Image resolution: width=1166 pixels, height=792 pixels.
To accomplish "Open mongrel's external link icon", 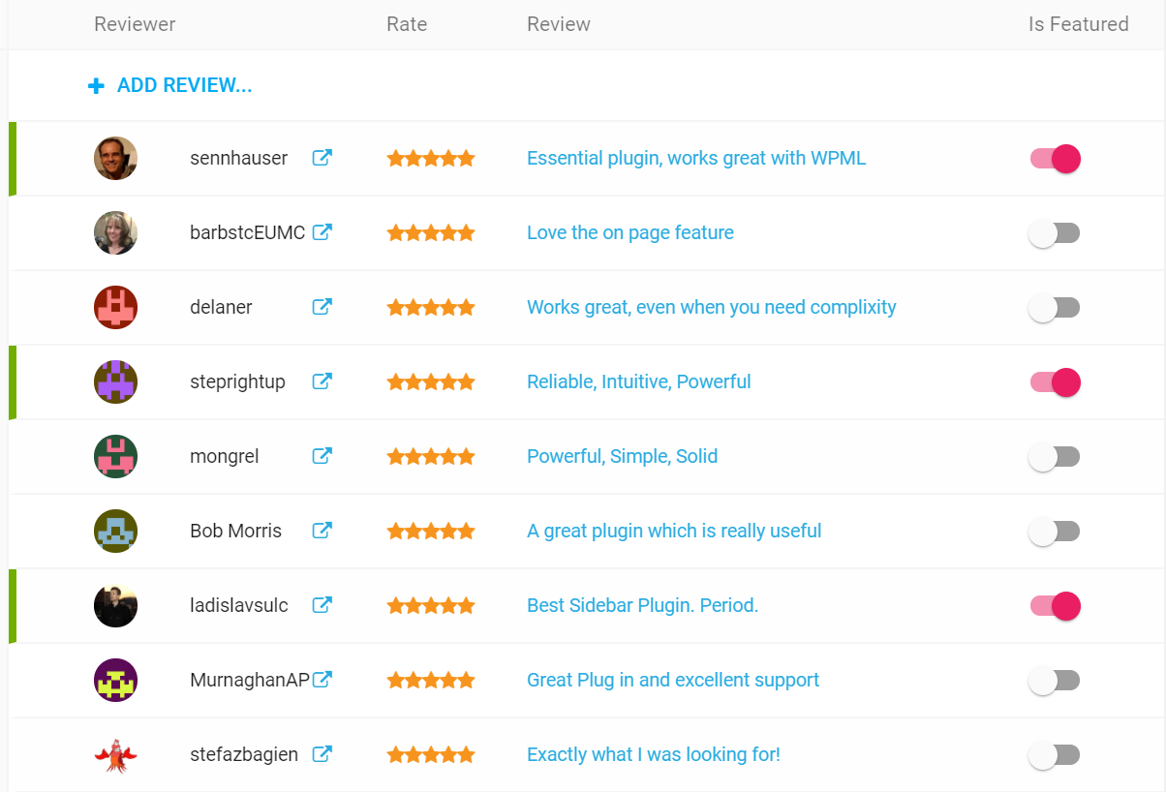I will [x=322, y=456].
